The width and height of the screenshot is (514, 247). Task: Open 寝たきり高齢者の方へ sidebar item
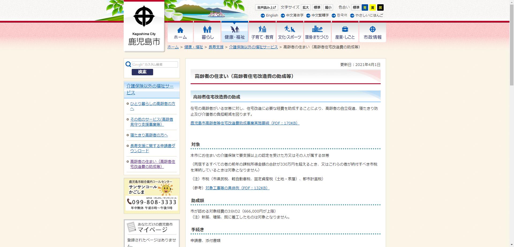(149, 135)
